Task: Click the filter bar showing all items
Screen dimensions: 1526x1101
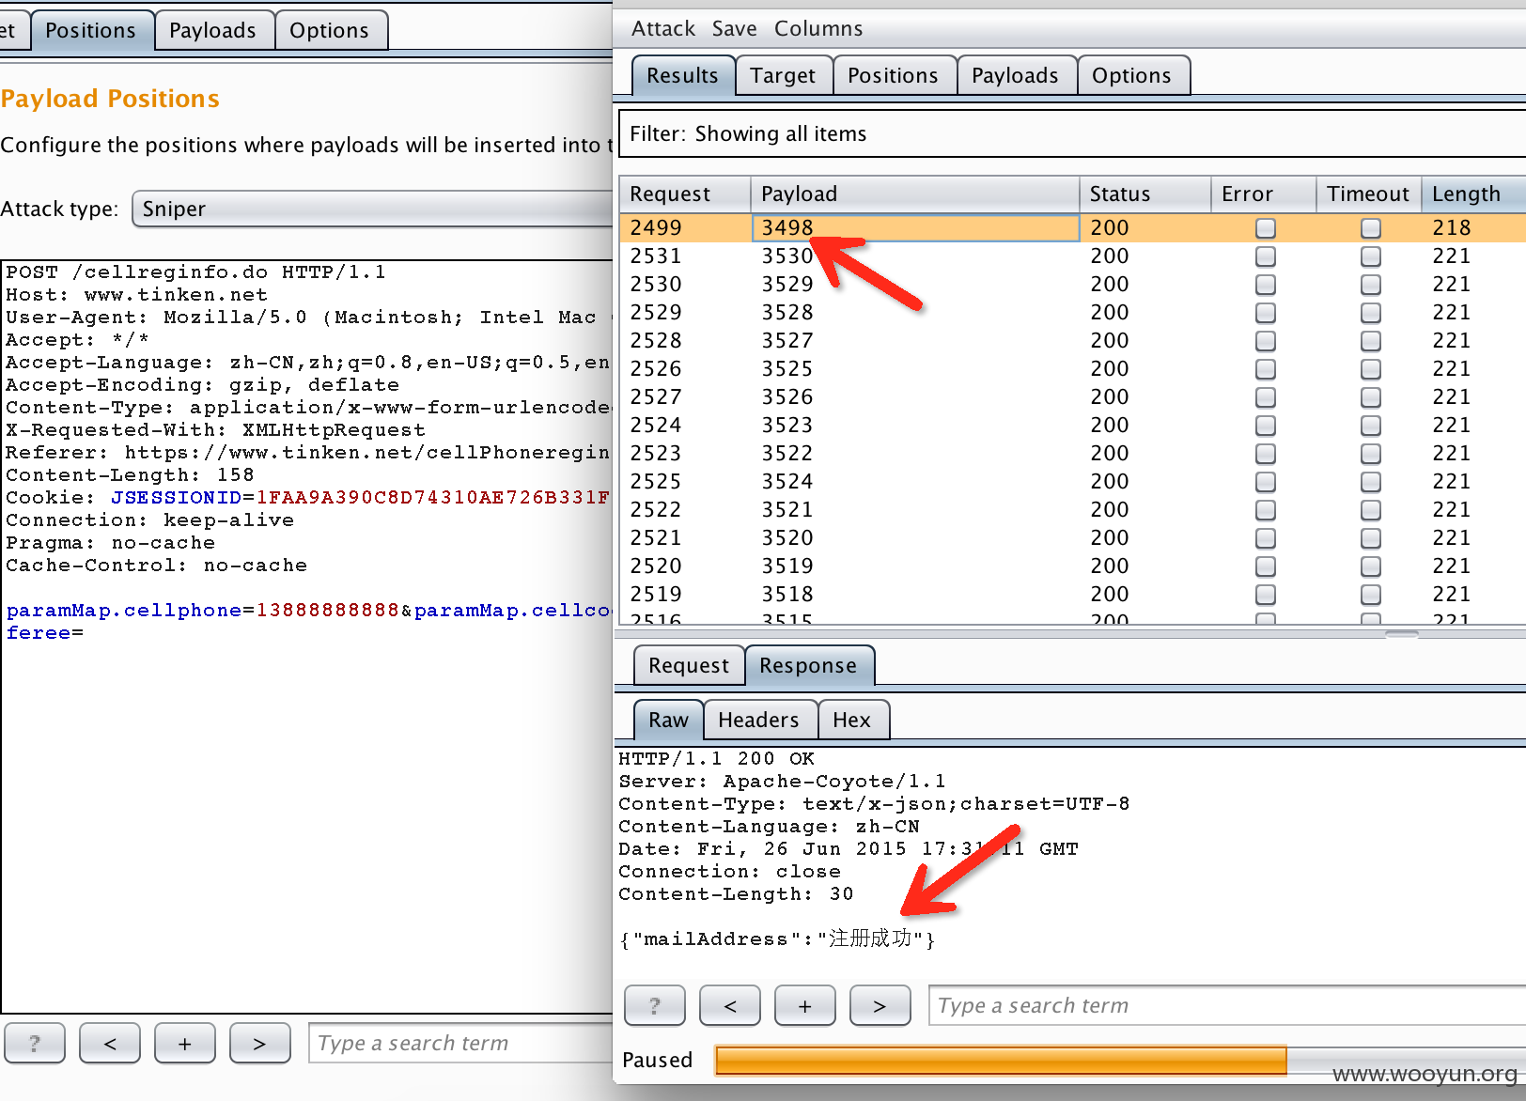Action: 1071,133
